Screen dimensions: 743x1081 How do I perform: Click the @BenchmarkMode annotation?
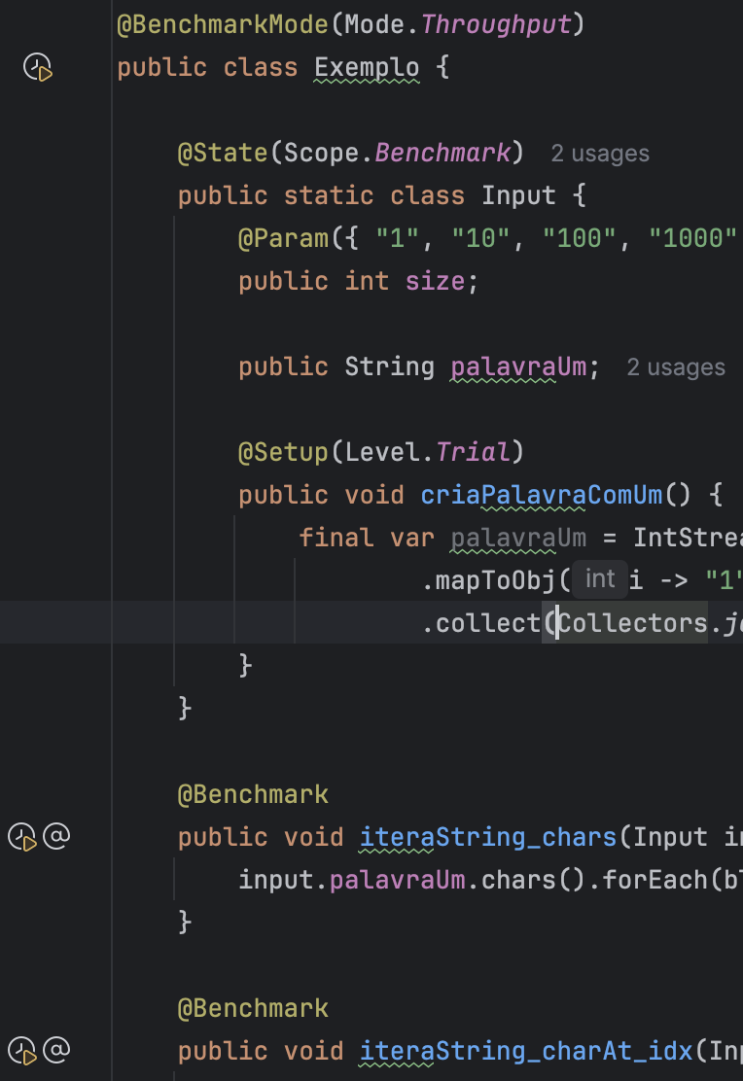point(224,25)
